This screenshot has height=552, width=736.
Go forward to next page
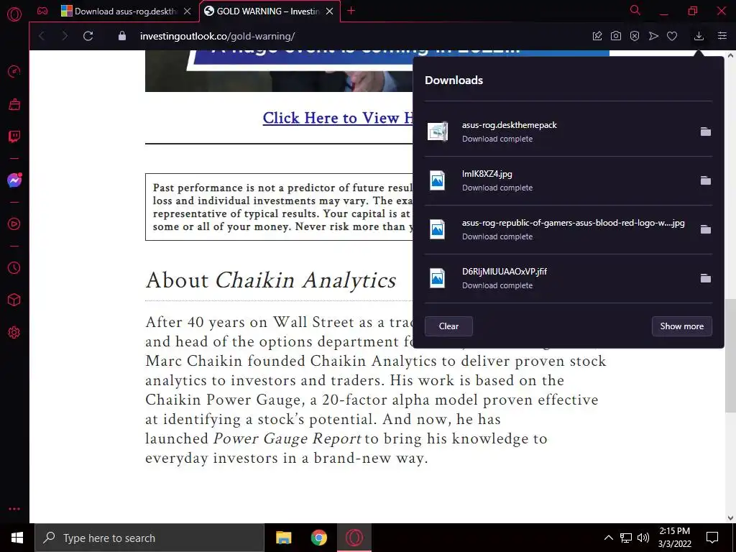[65, 36]
